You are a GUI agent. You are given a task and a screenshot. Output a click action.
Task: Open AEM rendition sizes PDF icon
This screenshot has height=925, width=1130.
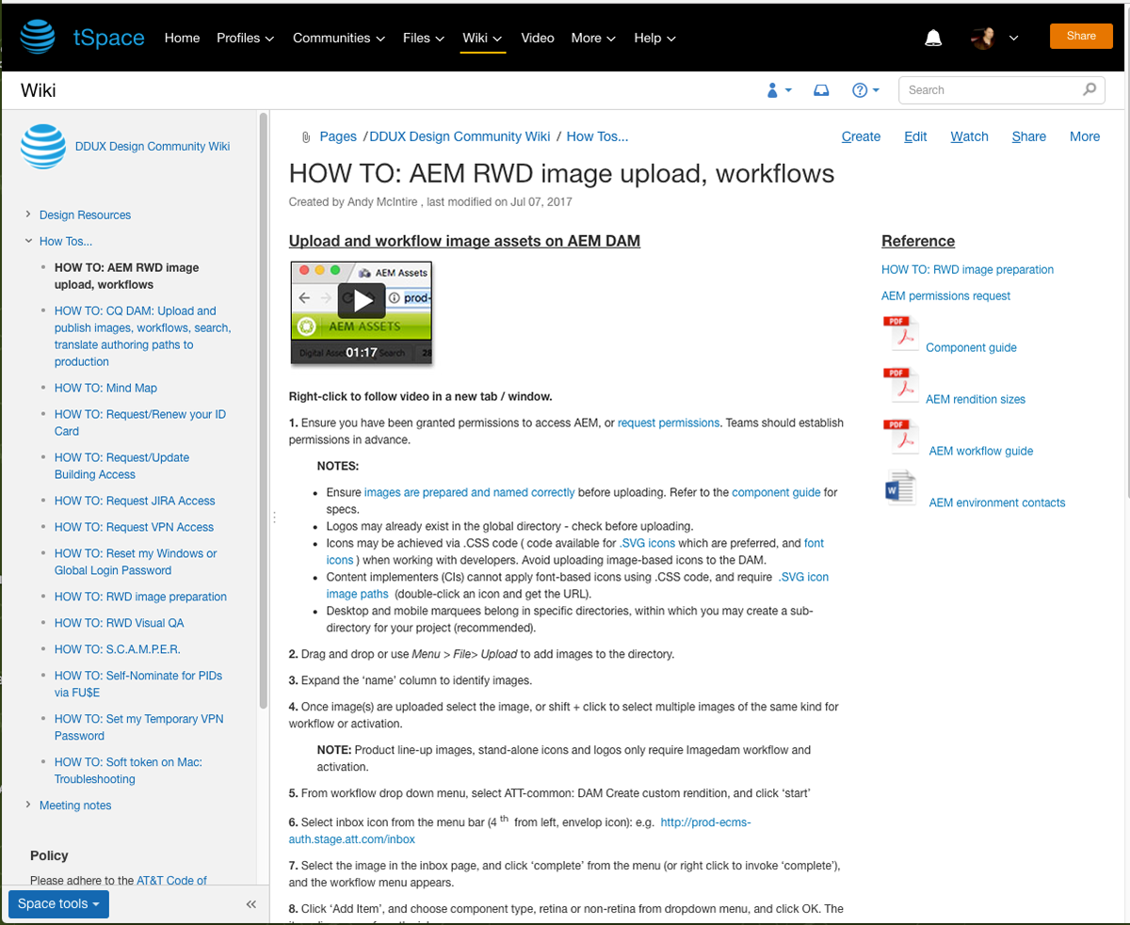900,387
